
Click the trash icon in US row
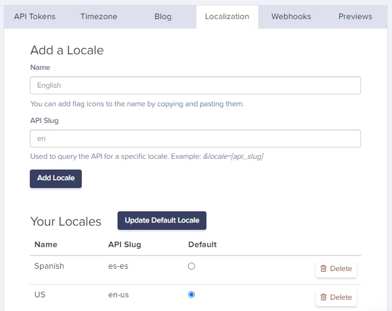[x=323, y=297]
